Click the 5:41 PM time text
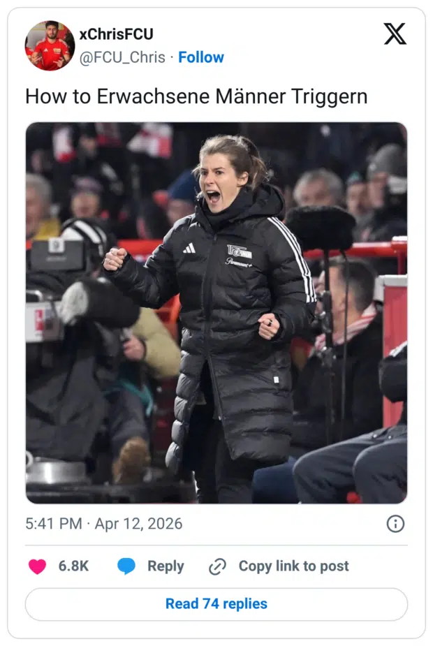The image size is (433, 646). click(53, 524)
